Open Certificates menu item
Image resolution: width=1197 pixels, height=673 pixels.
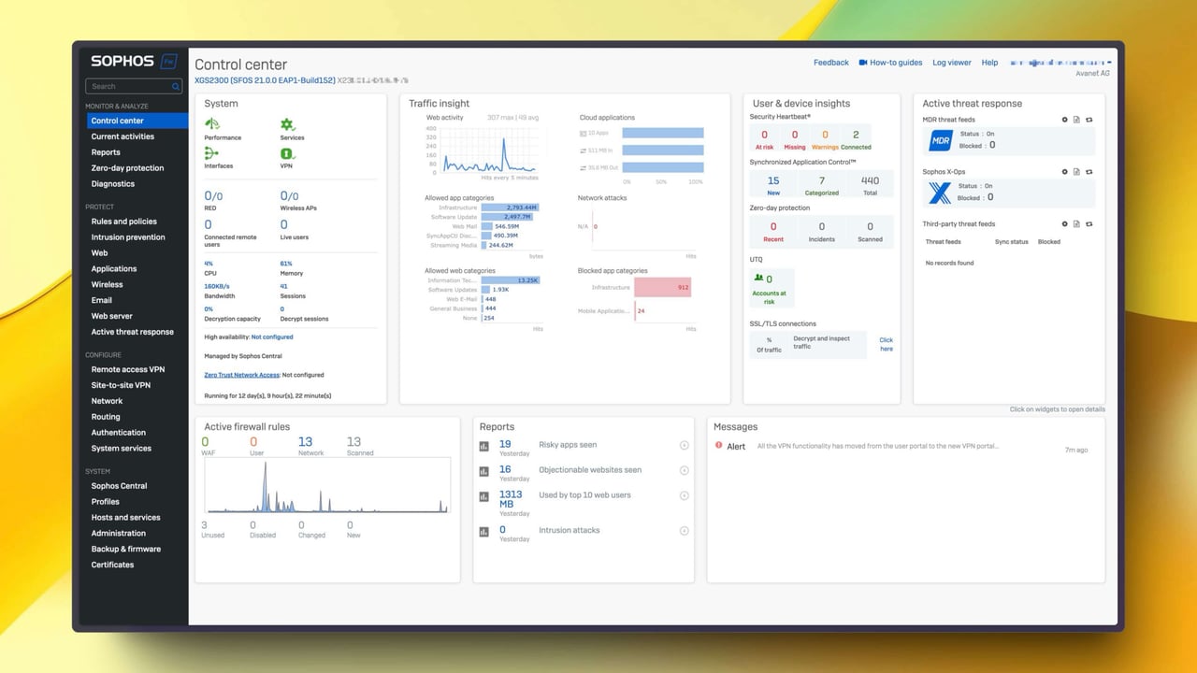(x=112, y=565)
